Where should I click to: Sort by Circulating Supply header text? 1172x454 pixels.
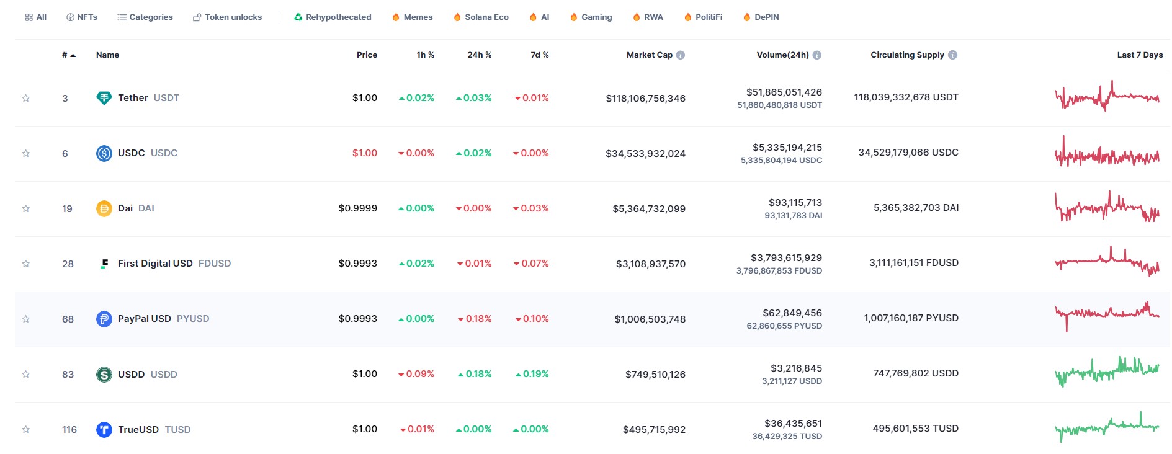(907, 55)
